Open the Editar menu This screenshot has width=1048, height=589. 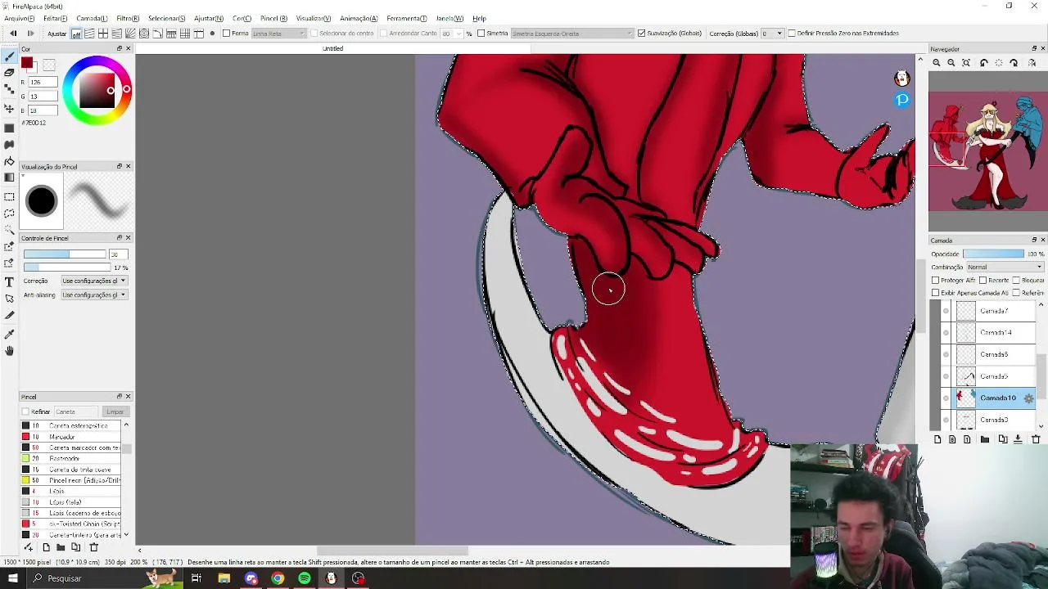click(55, 18)
